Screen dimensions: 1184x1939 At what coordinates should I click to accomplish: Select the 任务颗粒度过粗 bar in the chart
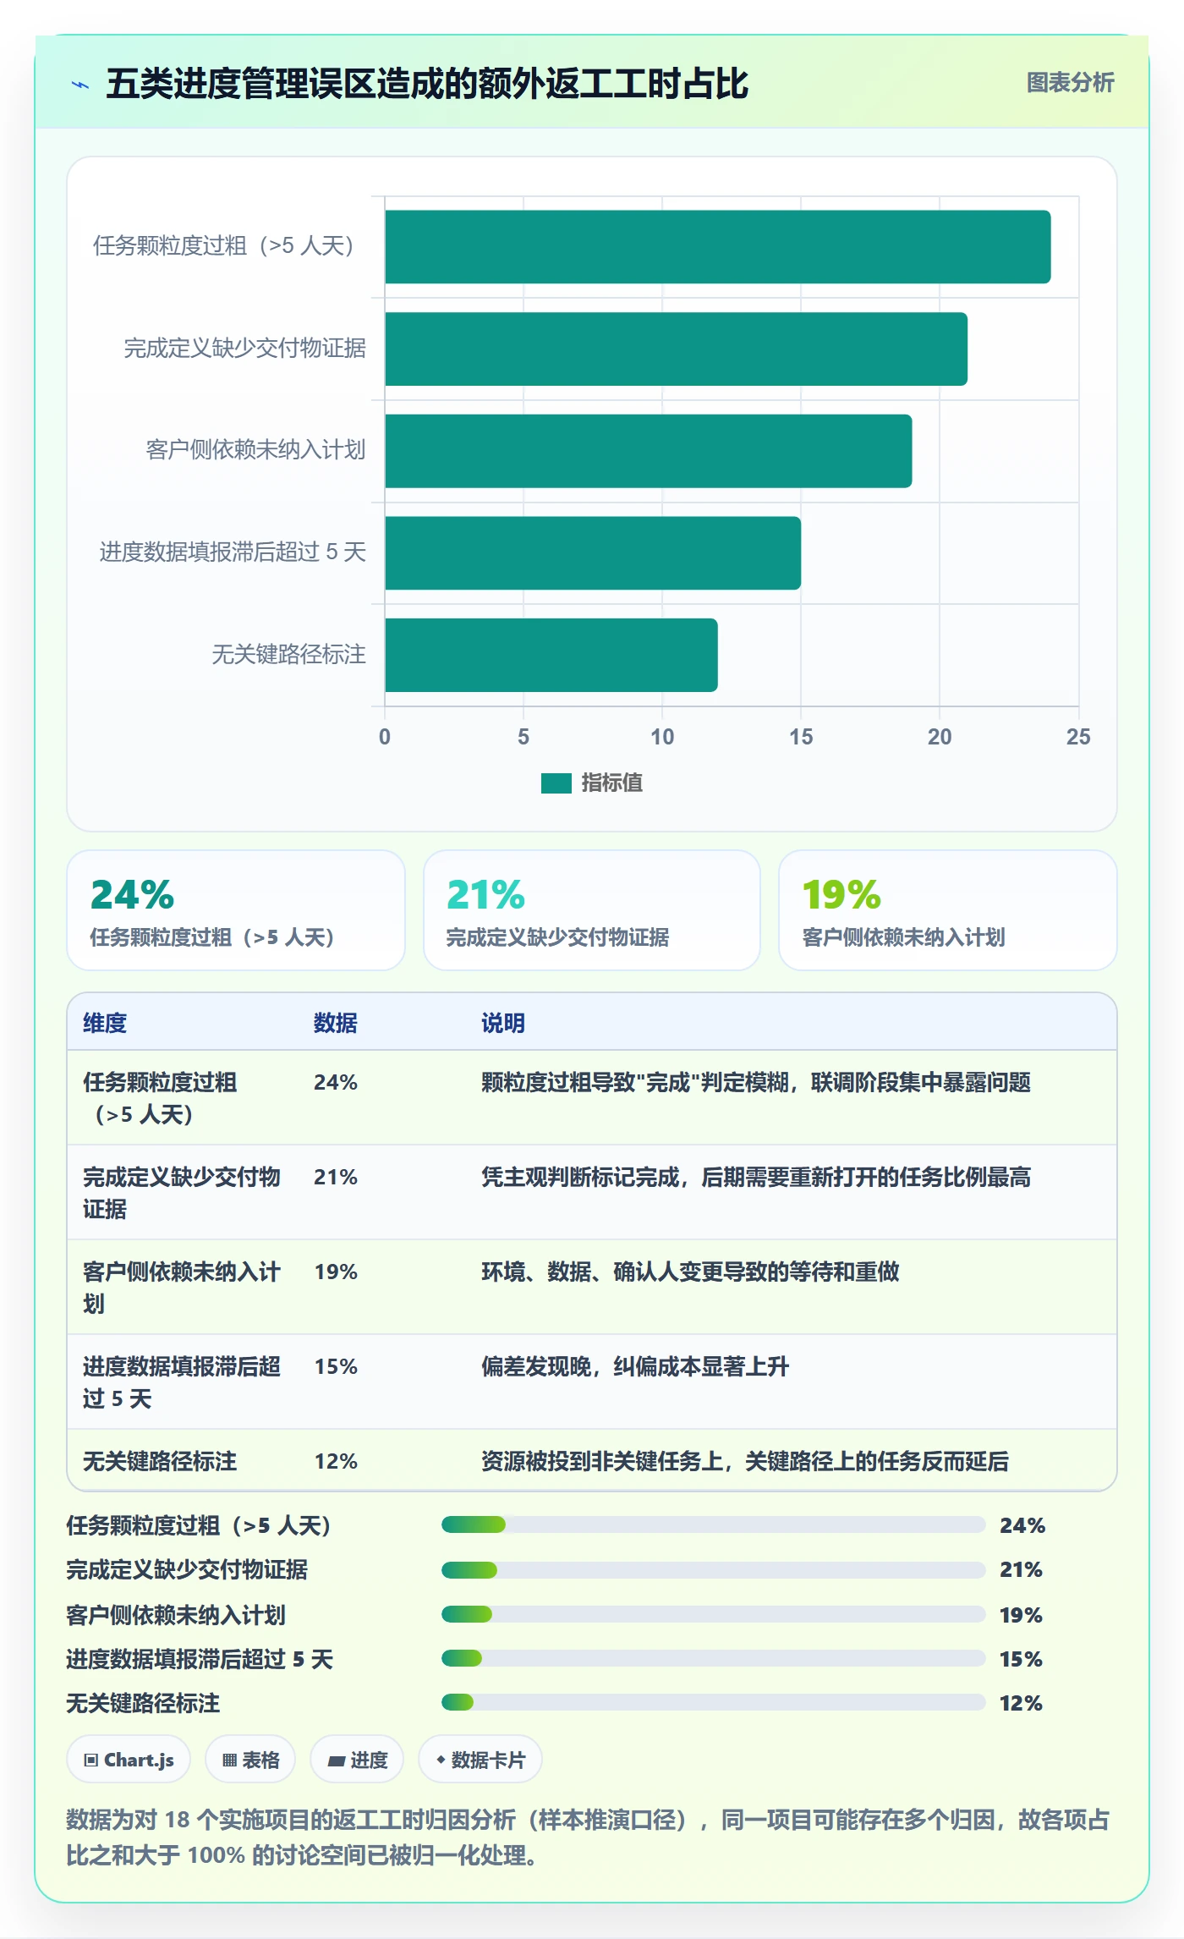[x=717, y=247]
